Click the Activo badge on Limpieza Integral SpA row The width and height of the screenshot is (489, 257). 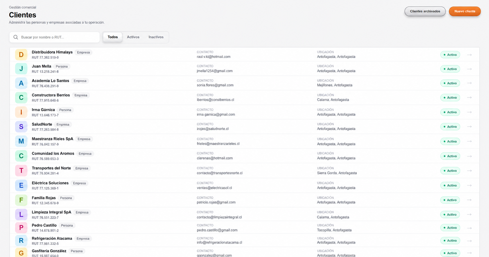click(x=450, y=215)
